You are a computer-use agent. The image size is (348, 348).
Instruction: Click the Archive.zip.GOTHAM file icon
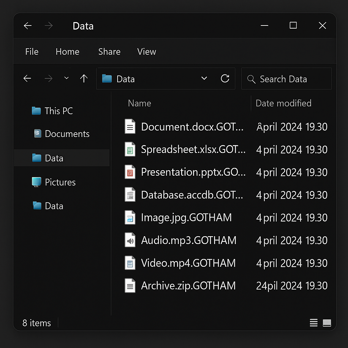pyautogui.click(x=130, y=286)
